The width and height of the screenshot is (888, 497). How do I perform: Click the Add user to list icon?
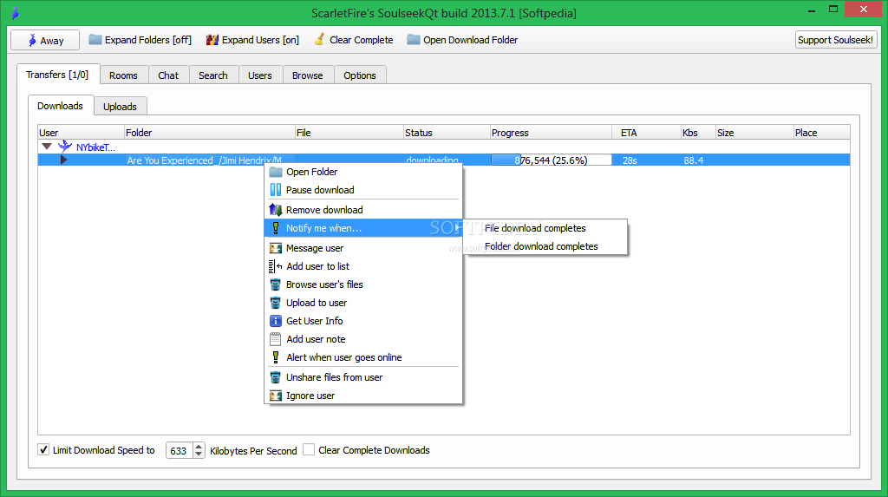(x=276, y=266)
